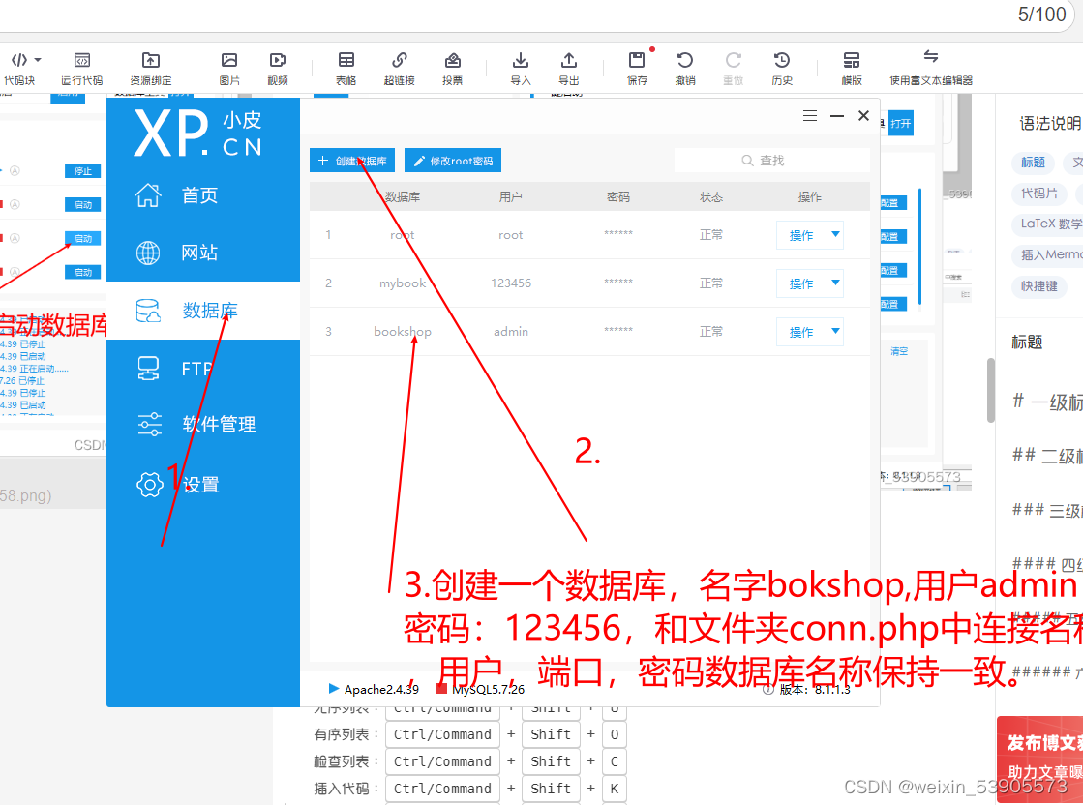This screenshot has width=1083, height=805.
Task: Insert a table via 表格 icon
Action: (x=346, y=69)
